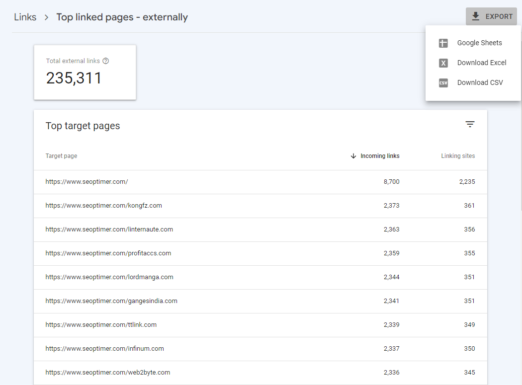This screenshot has width=522, height=385.
Task: Click the lordmanga.com target page row
Action: (109, 277)
